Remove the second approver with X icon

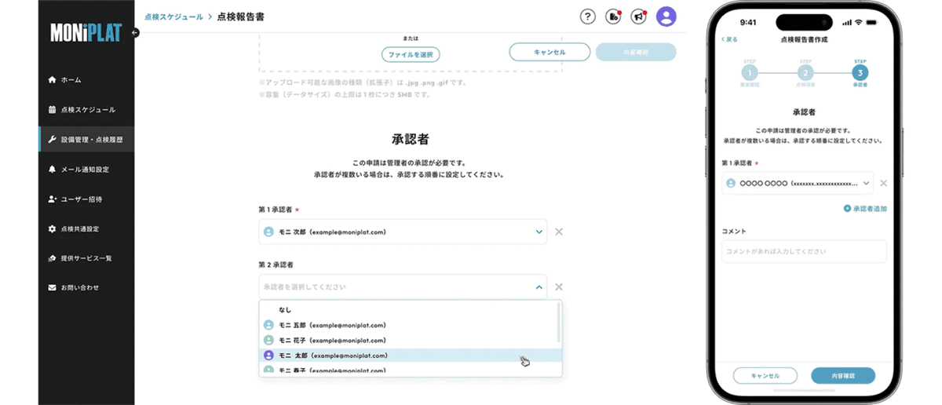pos(559,287)
